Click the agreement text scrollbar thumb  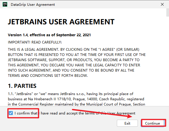[x=168, y=12]
